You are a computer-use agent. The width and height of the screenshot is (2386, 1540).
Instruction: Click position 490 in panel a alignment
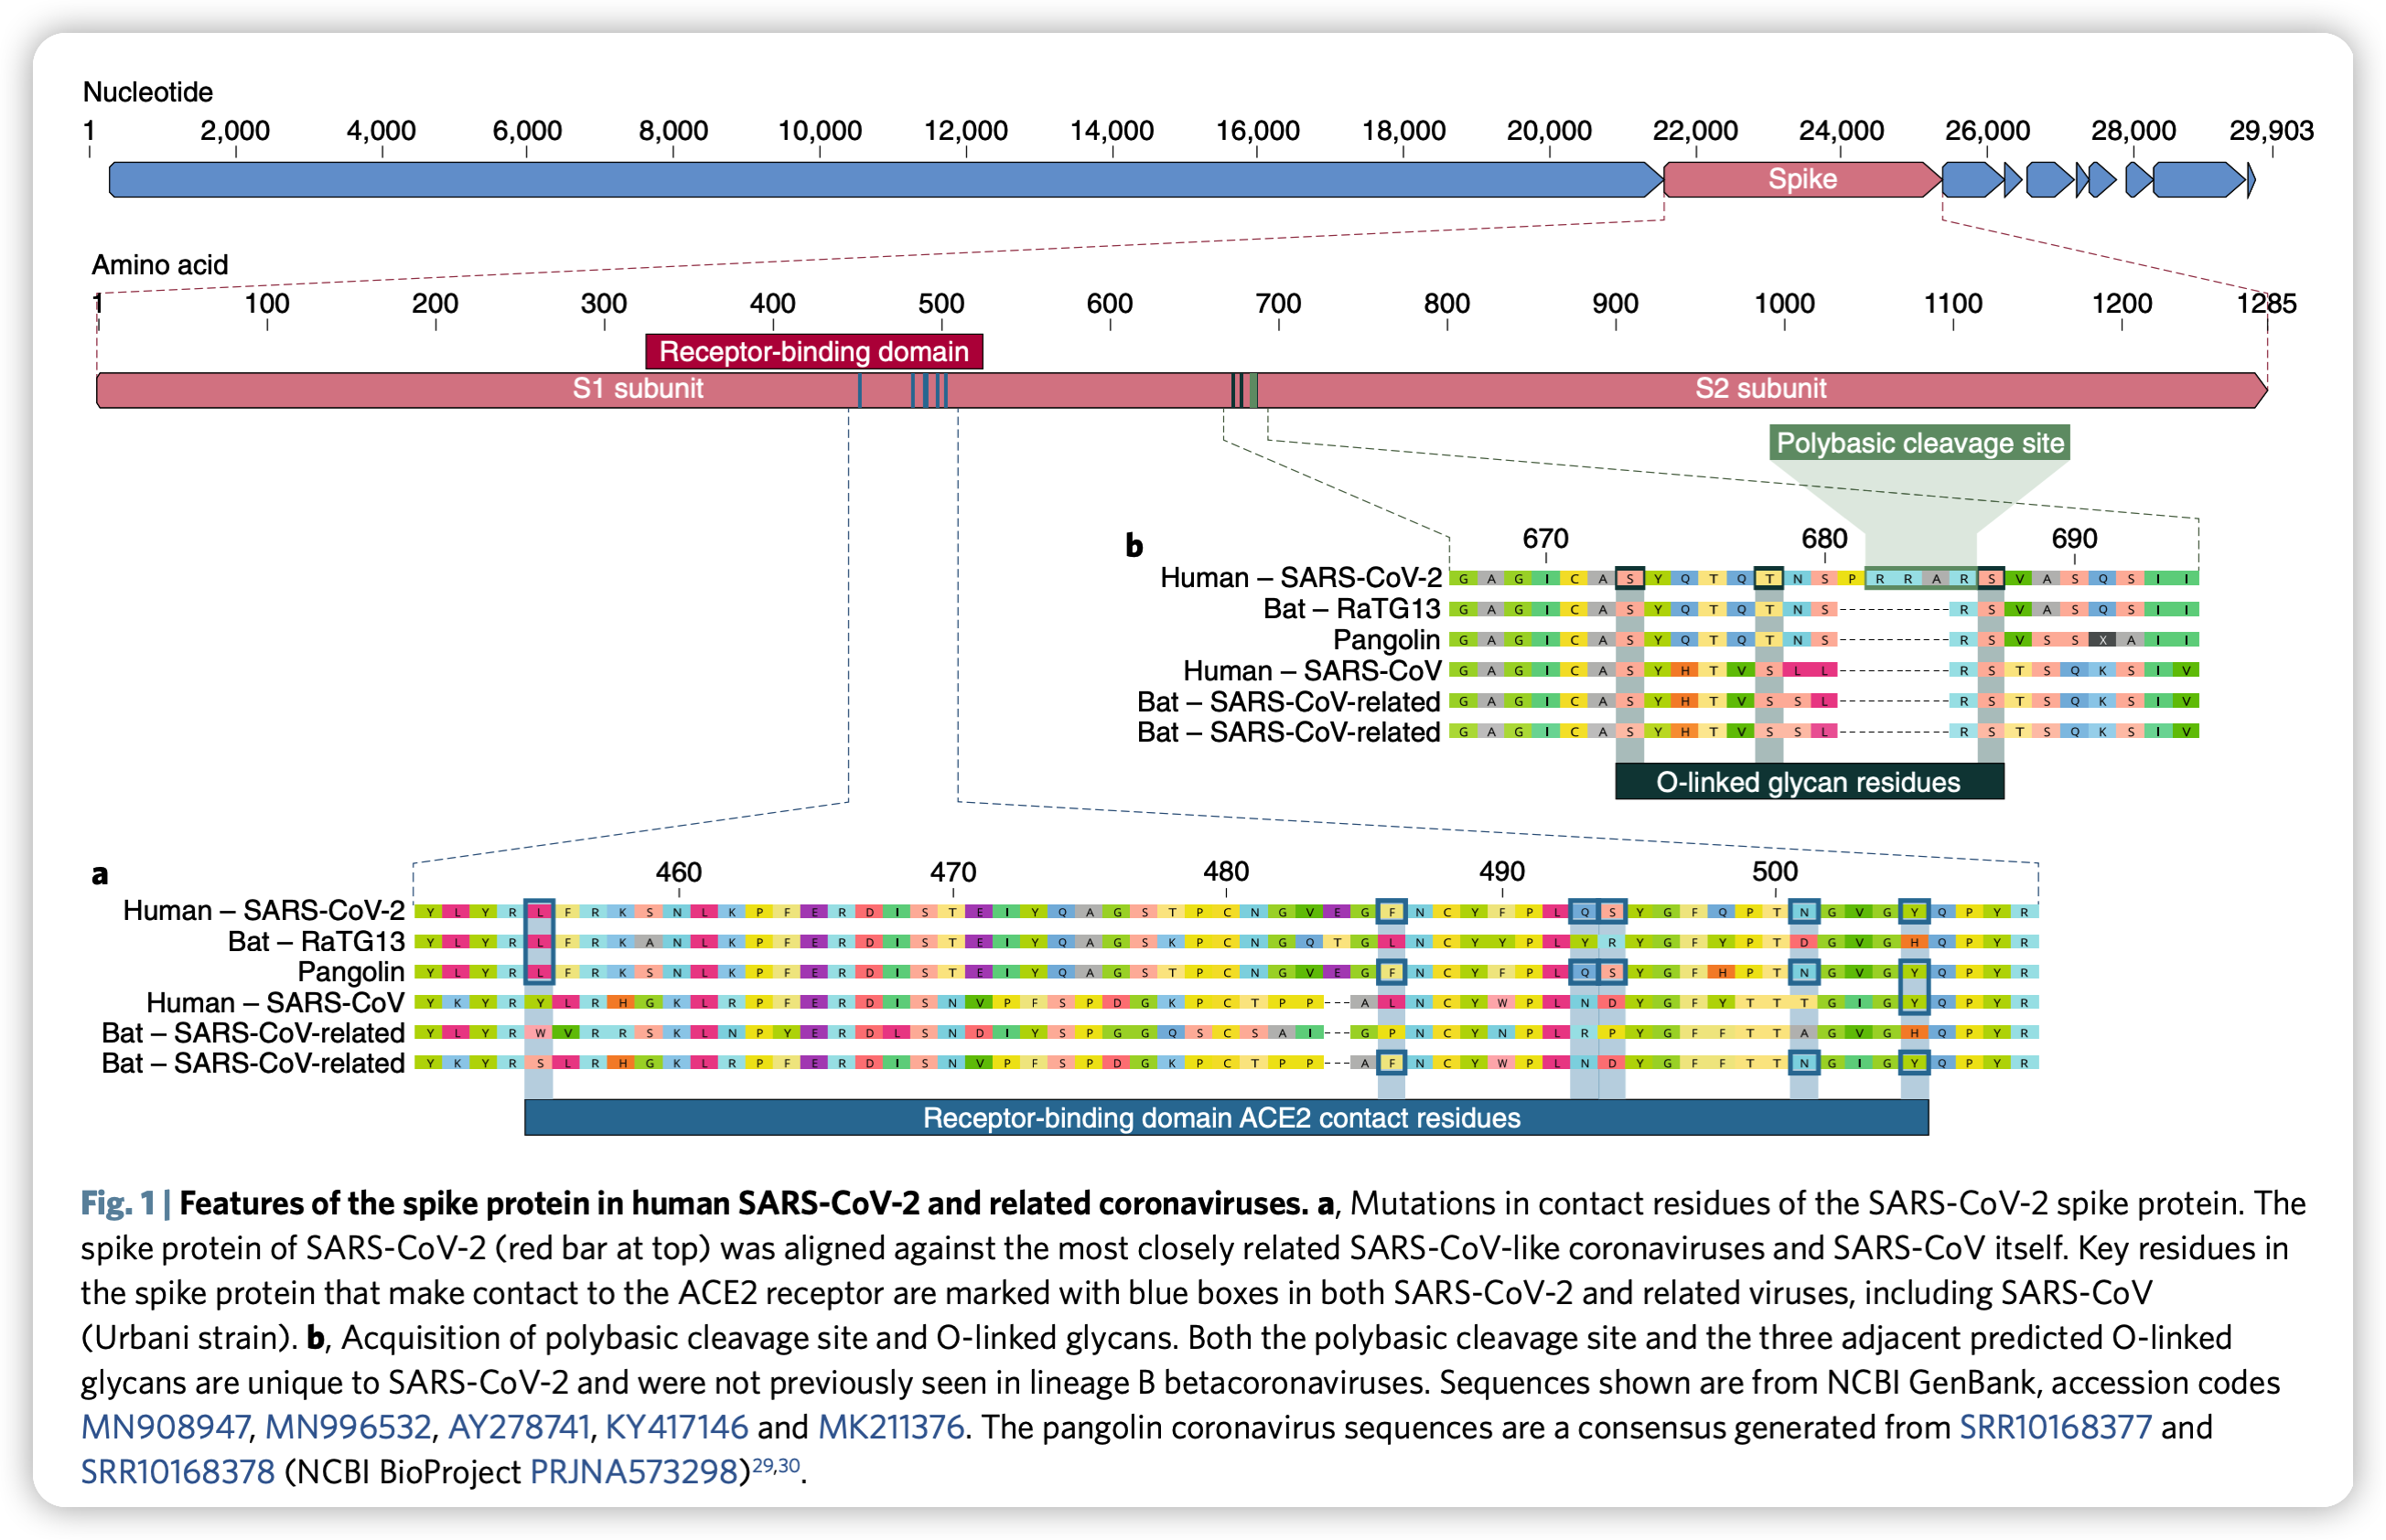[x=1501, y=872]
